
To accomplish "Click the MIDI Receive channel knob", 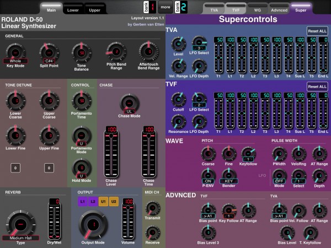I will tap(153, 233).
